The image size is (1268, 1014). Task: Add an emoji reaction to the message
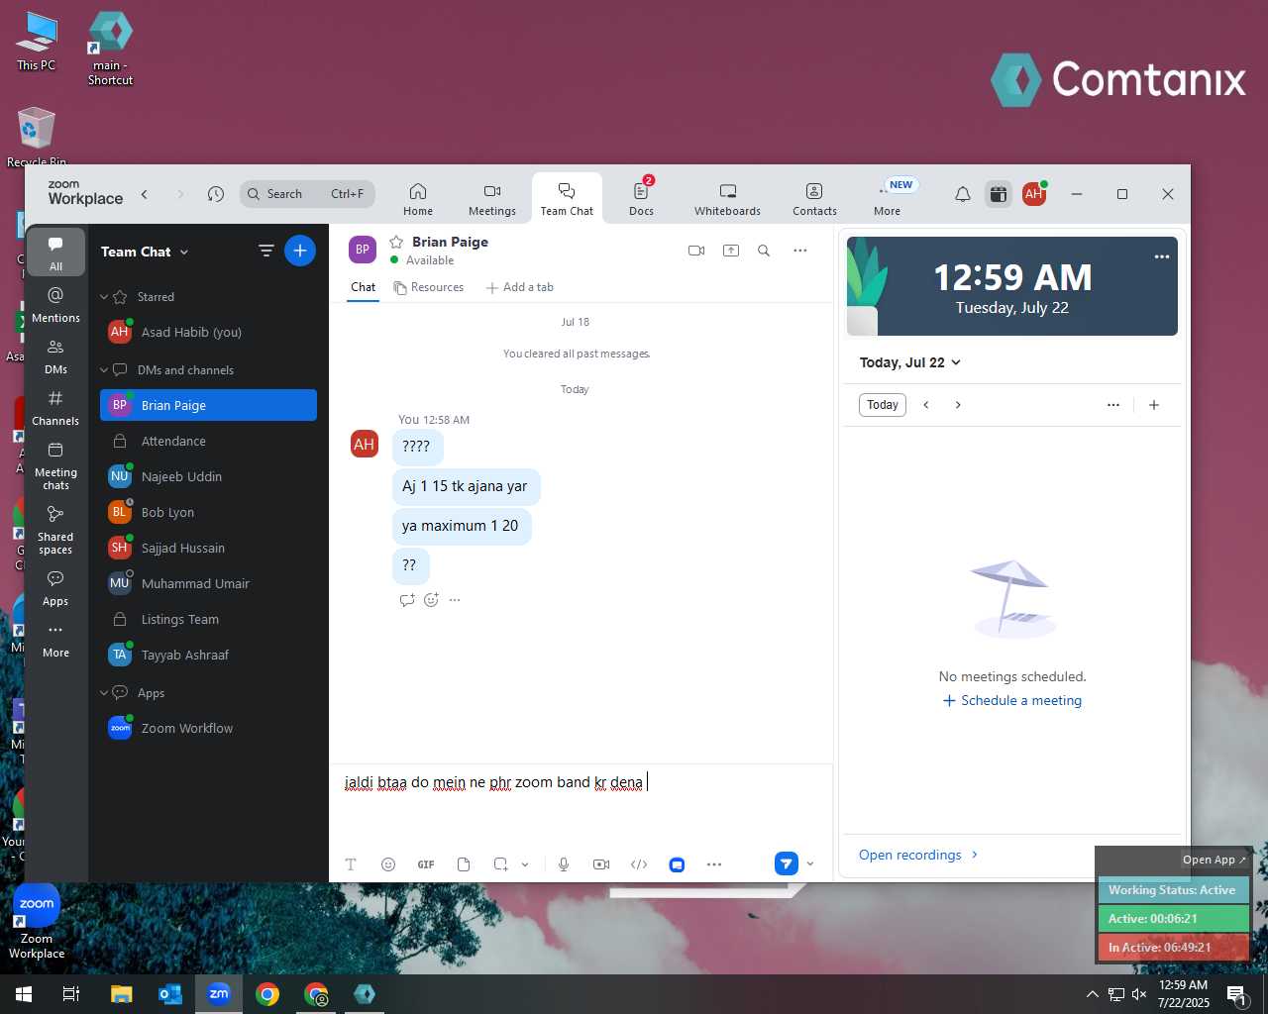[431, 600]
